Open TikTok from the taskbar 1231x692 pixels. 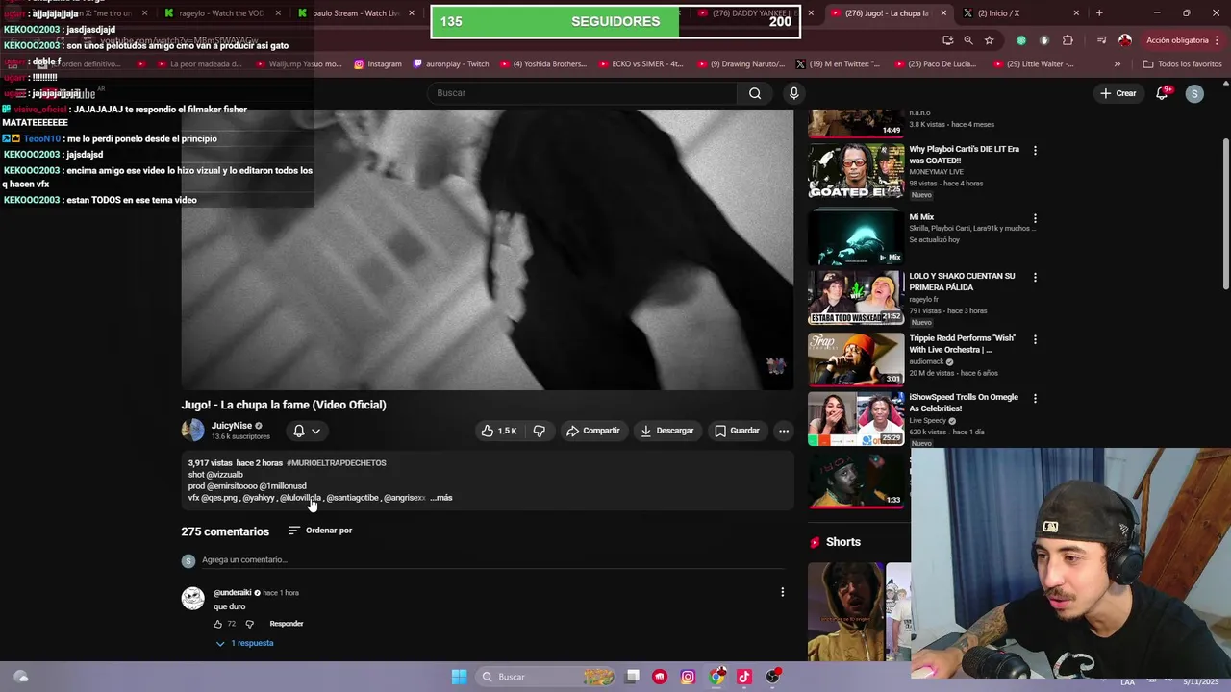click(x=744, y=677)
